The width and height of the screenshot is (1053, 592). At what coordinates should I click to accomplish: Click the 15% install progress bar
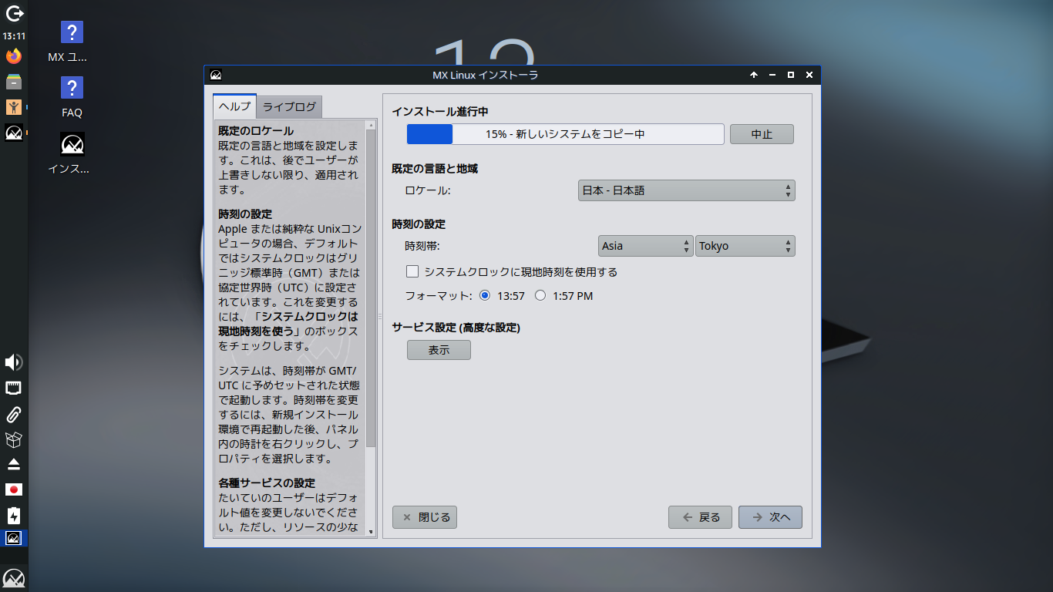(x=565, y=134)
